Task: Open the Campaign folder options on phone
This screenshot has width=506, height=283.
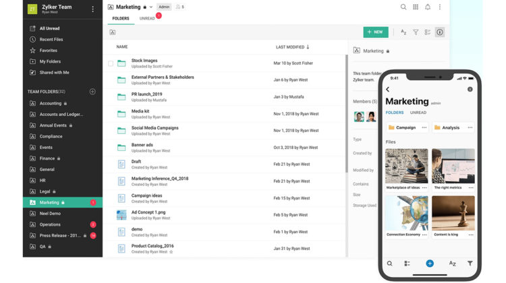Action: pyautogui.click(x=424, y=127)
